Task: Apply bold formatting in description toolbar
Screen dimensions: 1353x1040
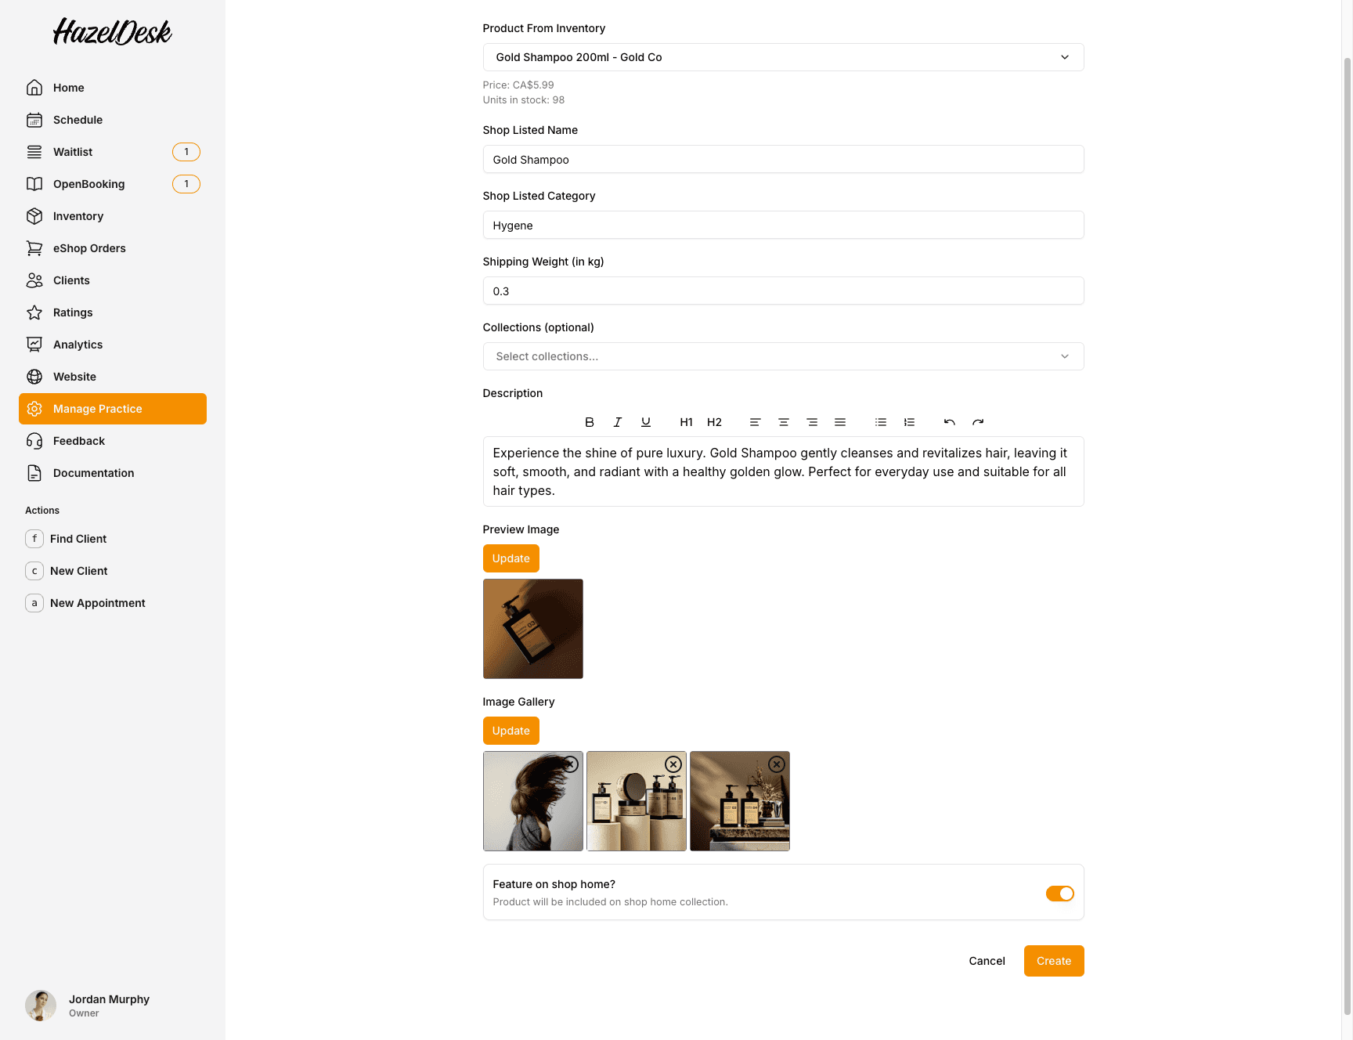Action: click(590, 422)
